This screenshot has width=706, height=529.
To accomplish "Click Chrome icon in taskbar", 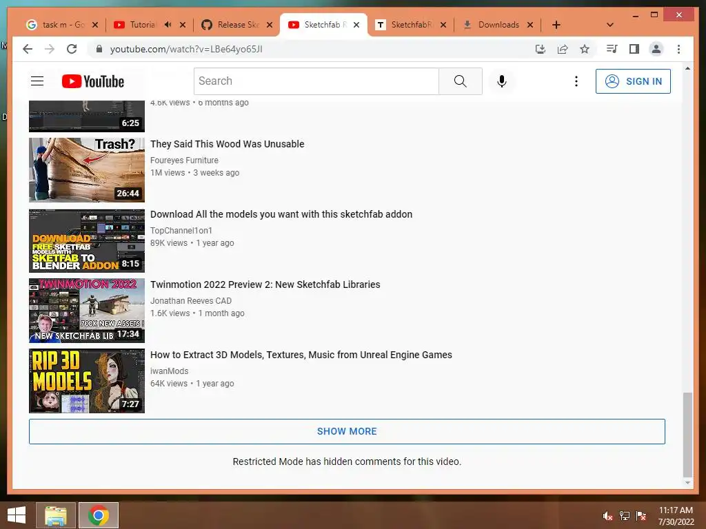I will [99, 515].
